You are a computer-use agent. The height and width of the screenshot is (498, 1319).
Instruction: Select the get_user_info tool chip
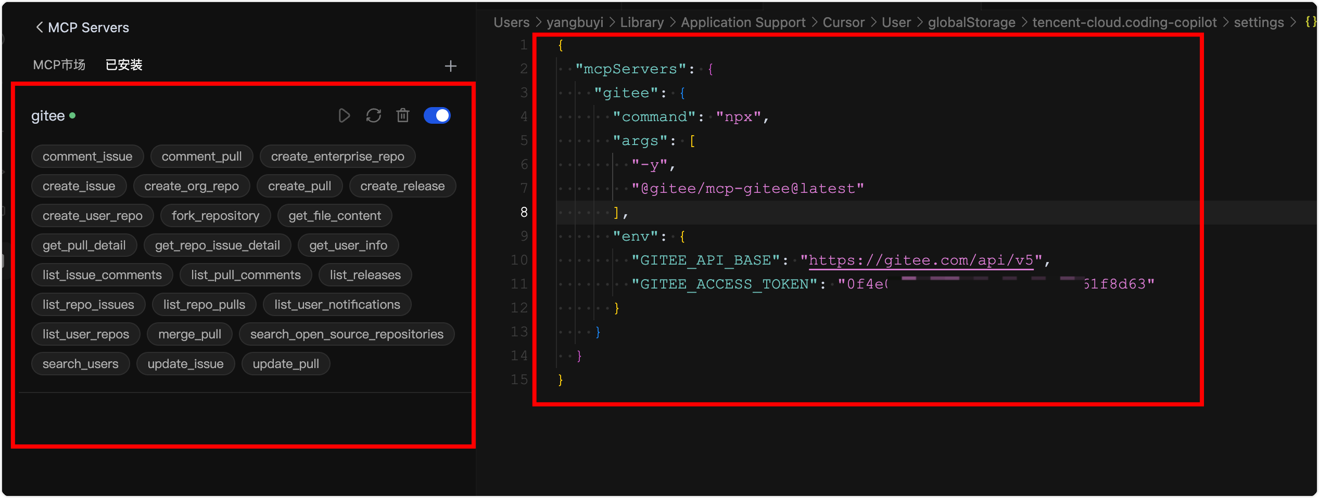click(x=348, y=245)
